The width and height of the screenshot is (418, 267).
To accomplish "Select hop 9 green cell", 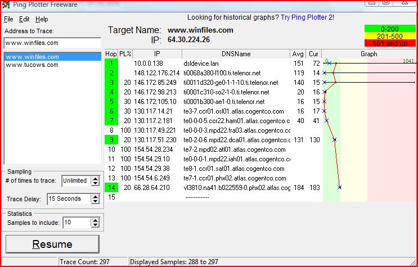I will click(111, 140).
